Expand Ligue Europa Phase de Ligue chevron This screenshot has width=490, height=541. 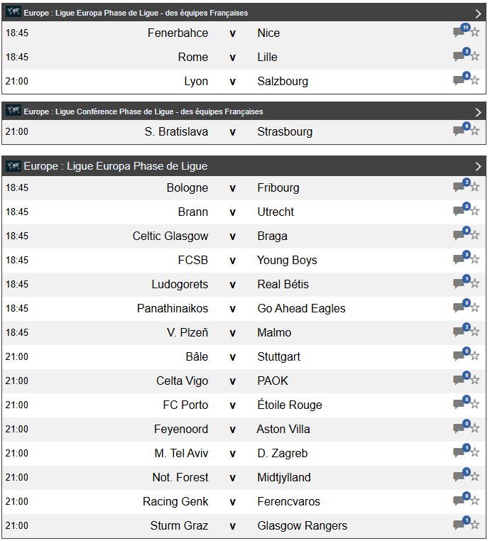[479, 166]
